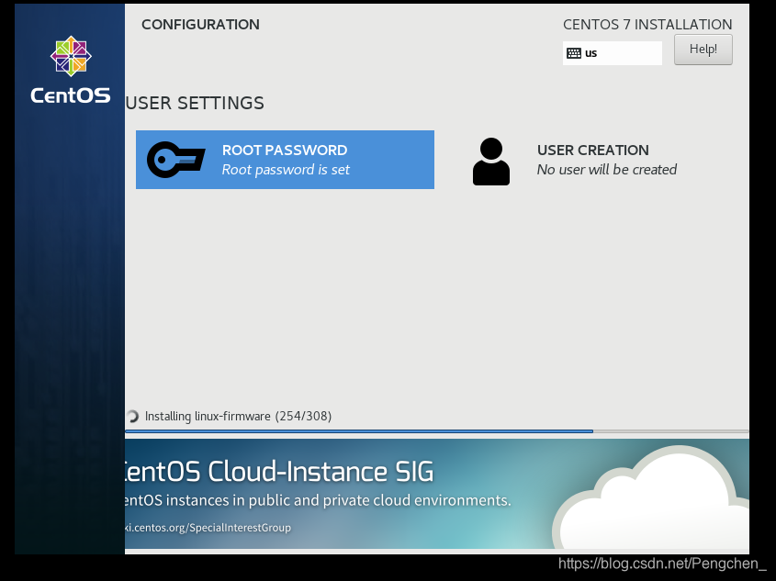Screen dimensions: 776x581
Task: Click the 'Root password is set' text
Action: tap(286, 170)
